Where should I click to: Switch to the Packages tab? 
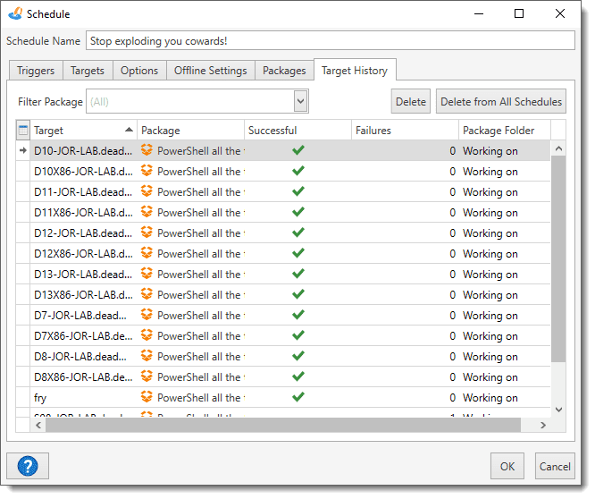[284, 71]
